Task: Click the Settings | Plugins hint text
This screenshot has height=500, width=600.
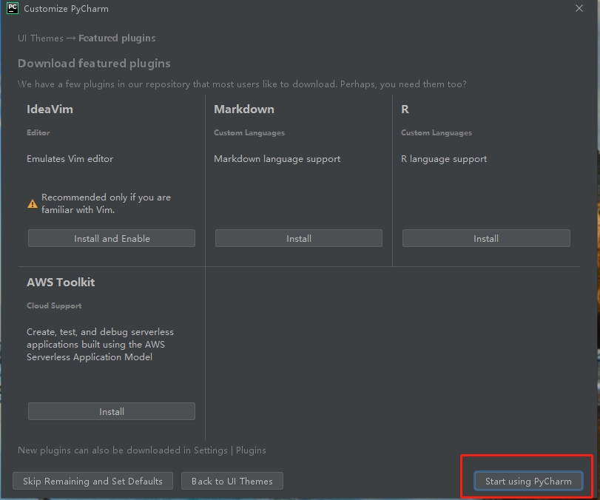Action: (x=142, y=450)
